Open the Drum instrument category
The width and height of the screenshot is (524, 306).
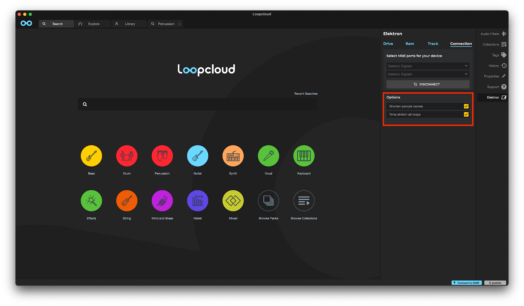pos(127,156)
